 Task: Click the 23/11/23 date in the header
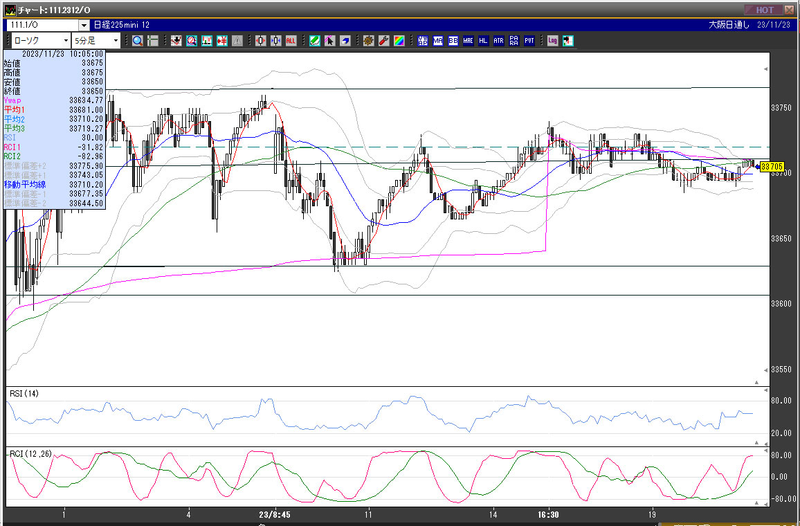(x=774, y=25)
